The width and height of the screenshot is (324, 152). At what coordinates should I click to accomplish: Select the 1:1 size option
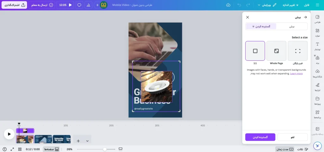(255, 51)
